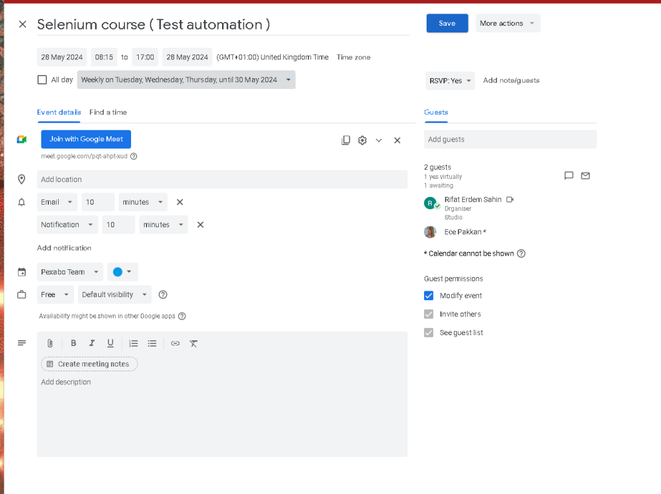This screenshot has width=661, height=494.
Task: Open the More actions dropdown
Action: click(x=508, y=23)
